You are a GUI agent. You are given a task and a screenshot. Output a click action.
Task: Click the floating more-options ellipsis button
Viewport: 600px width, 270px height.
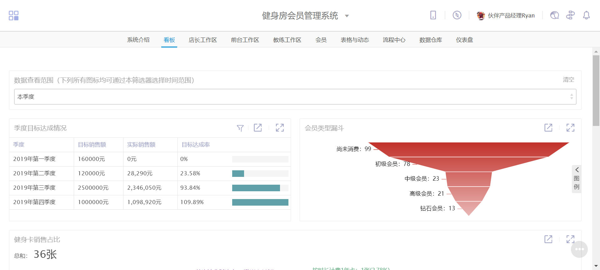(x=579, y=249)
